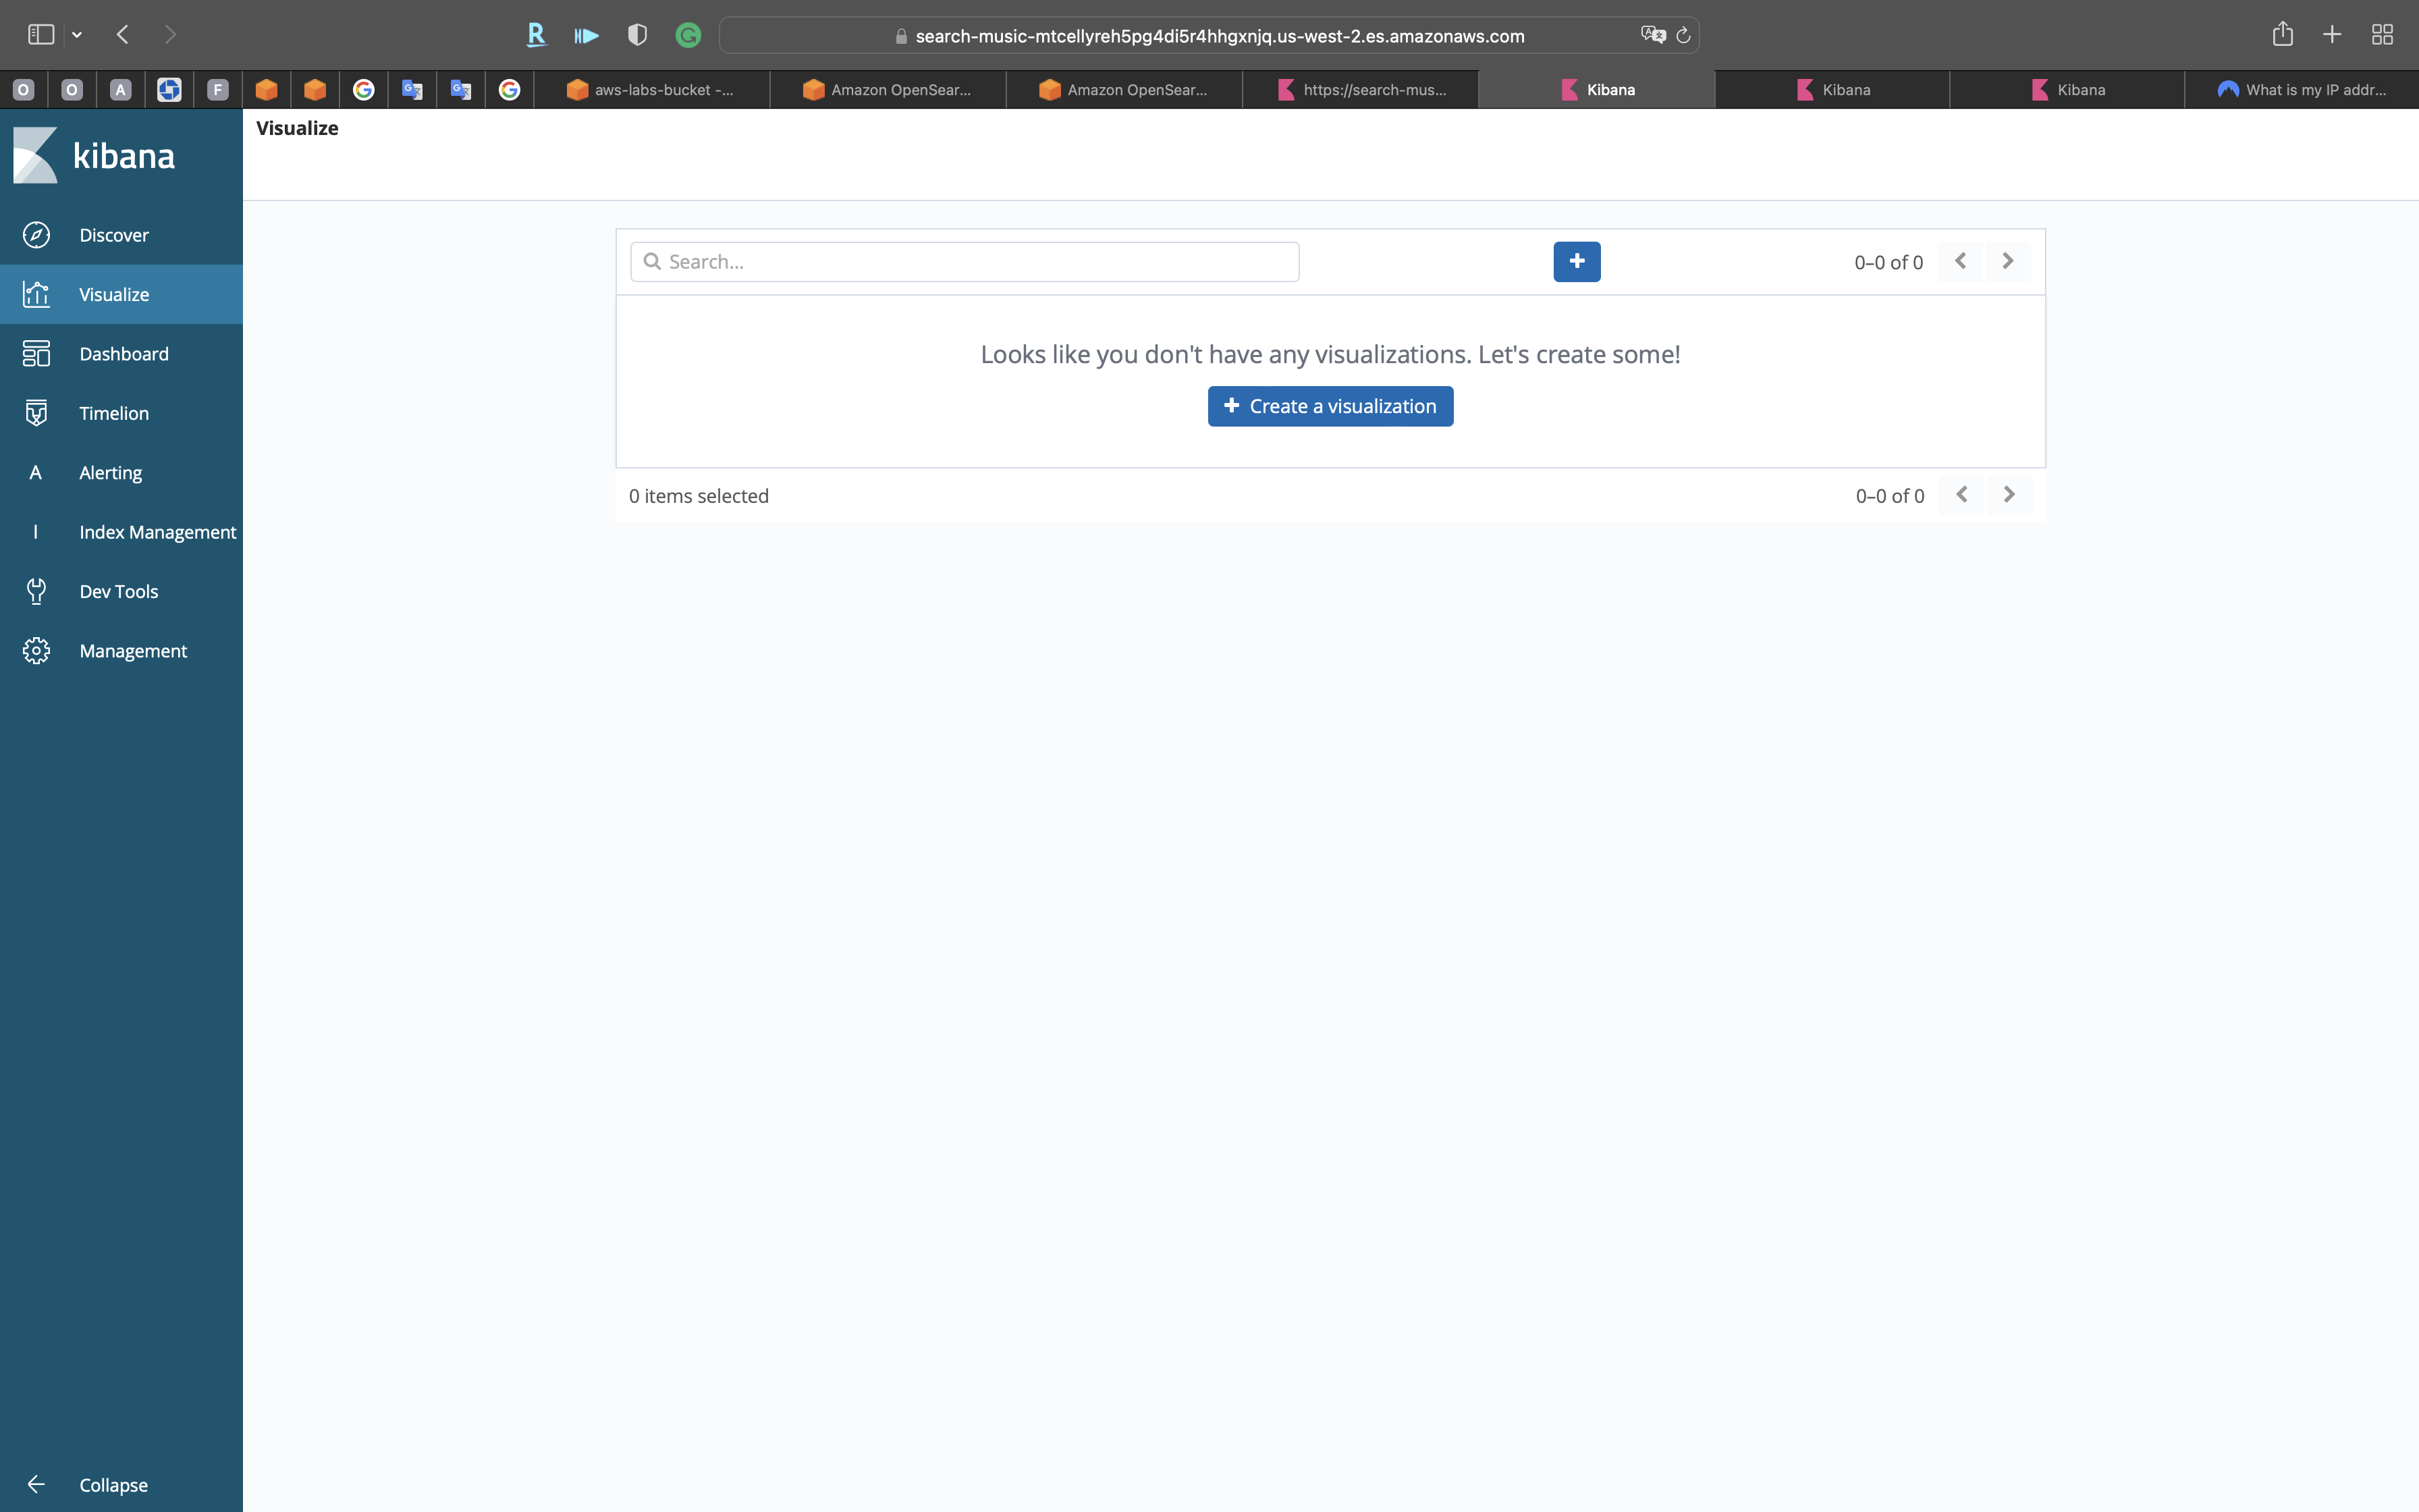The image size is (2419, 1512).
Task: Click the Timelion shield icon
Action: click(x=36, y=413)
